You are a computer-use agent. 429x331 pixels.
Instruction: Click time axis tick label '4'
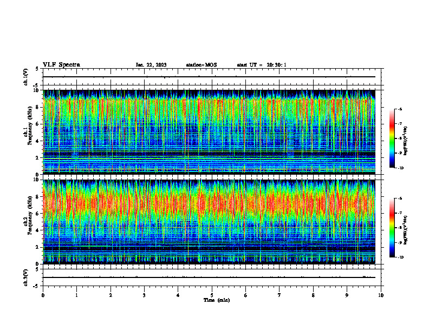[178, 295]
